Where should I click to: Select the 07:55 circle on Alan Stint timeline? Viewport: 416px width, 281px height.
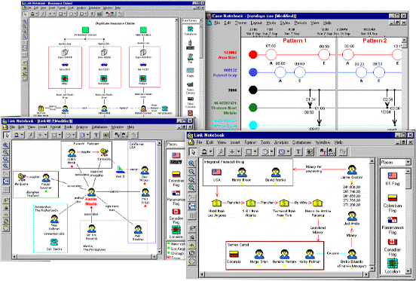(271, 55)
